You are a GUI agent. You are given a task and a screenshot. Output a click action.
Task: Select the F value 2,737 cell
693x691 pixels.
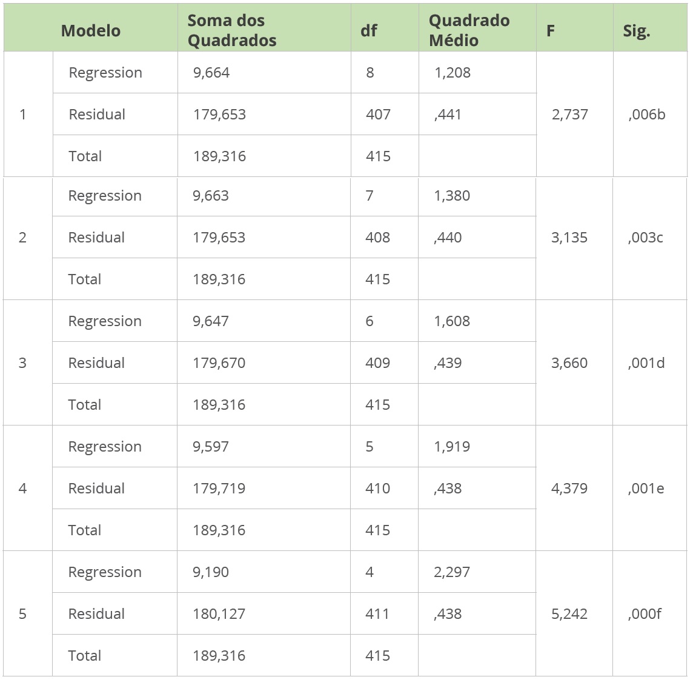[x=569, y=115]
